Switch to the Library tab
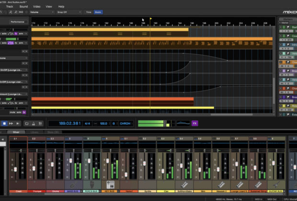 click(34, 132)
